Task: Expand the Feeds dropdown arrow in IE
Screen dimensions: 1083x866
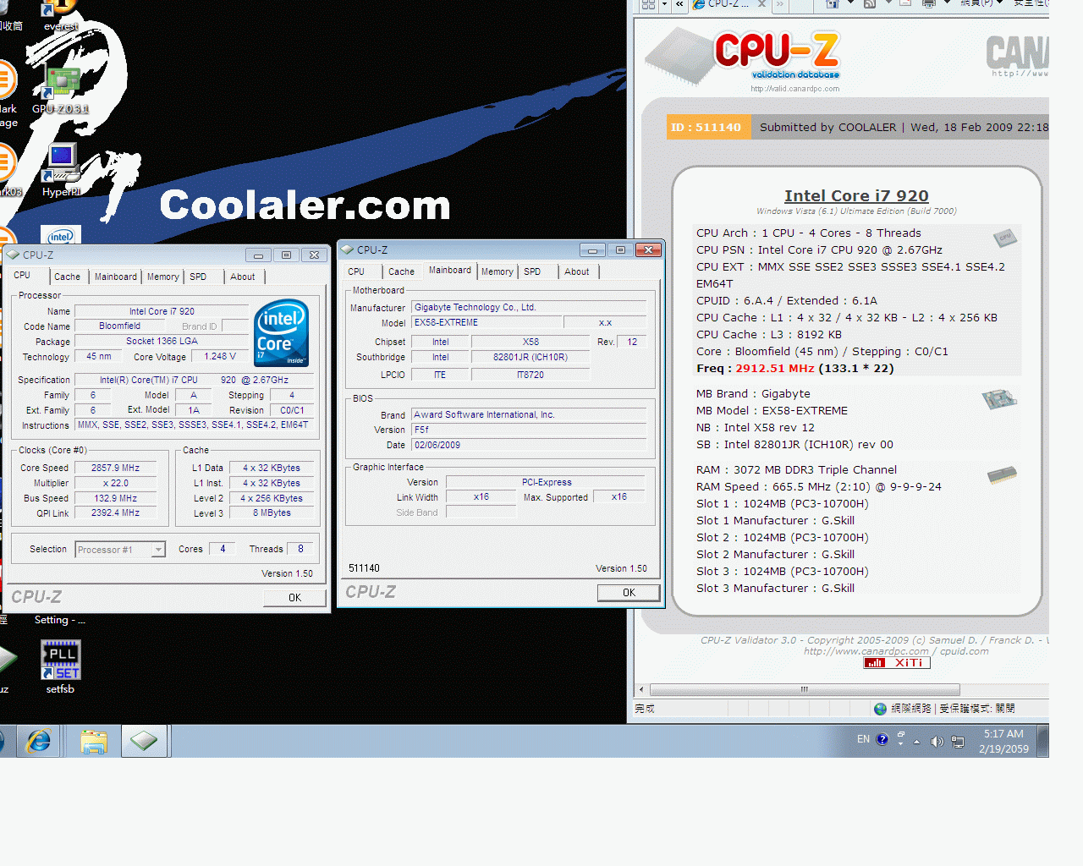Action: tap(888, 3)
